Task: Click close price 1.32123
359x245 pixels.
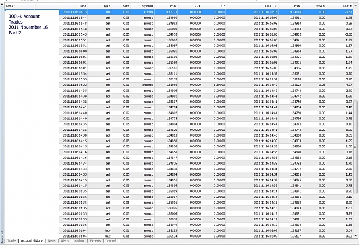Action: point(295,85)
